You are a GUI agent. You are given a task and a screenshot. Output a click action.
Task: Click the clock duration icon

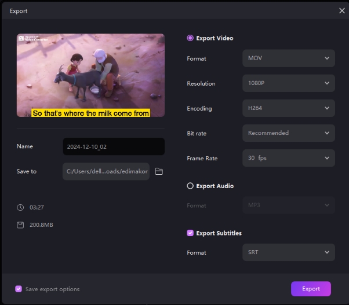click(20, 207)
